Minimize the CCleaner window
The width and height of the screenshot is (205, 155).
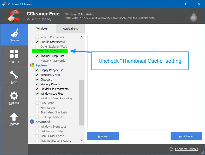tap(175, 4)
